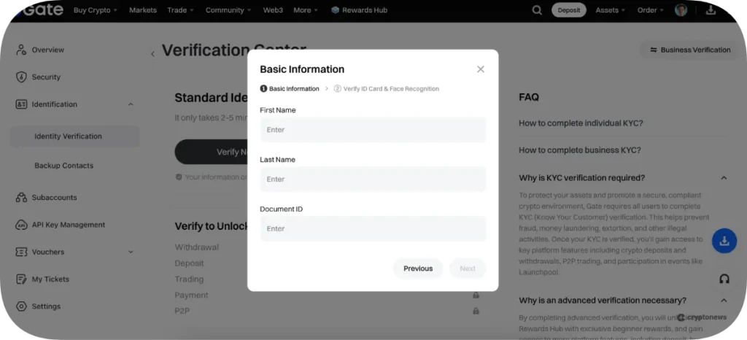Open the Assets dropdown
The width and height of the screenshot is (747, 340).
[x=611, y=10]
